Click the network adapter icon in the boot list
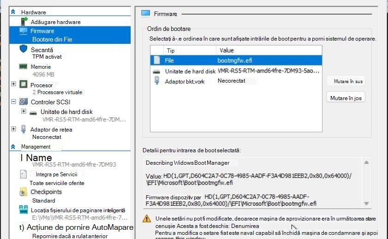The height and width of the screenshot is (239, 388). (x=157, y=80)
